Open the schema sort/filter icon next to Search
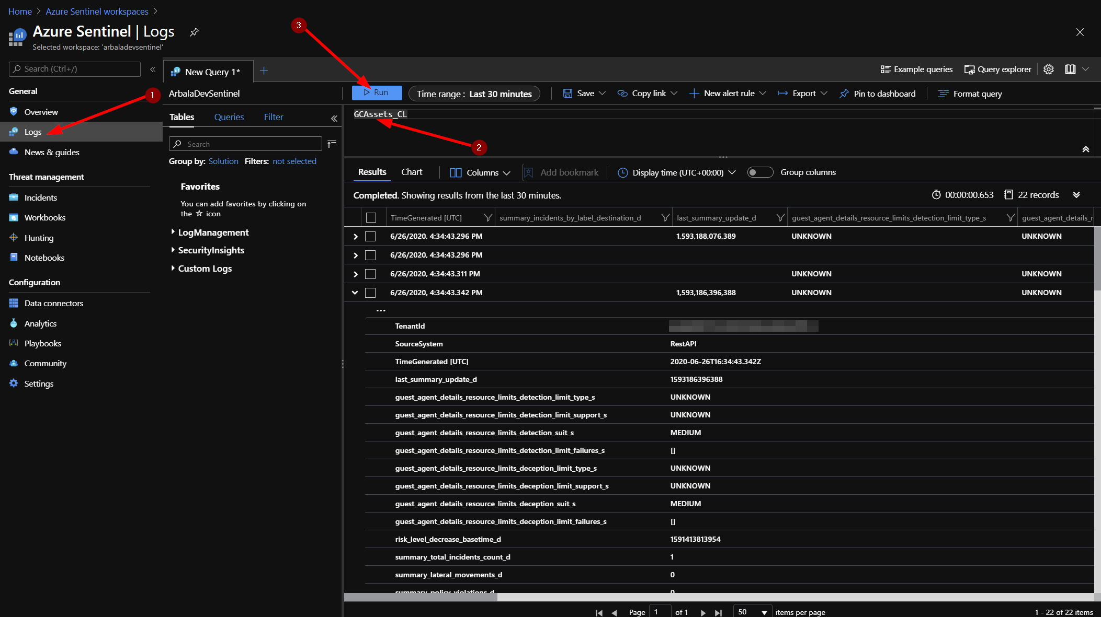1101x617 pixels. point(332,144)
